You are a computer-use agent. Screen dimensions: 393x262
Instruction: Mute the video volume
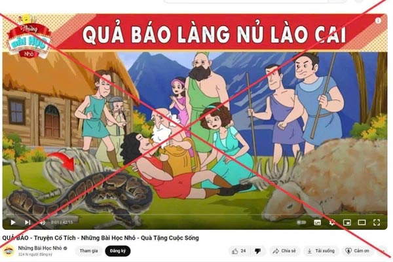(43, 223)
